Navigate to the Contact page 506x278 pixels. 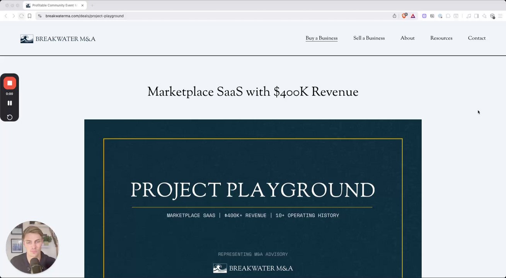(x=477, y=38)
